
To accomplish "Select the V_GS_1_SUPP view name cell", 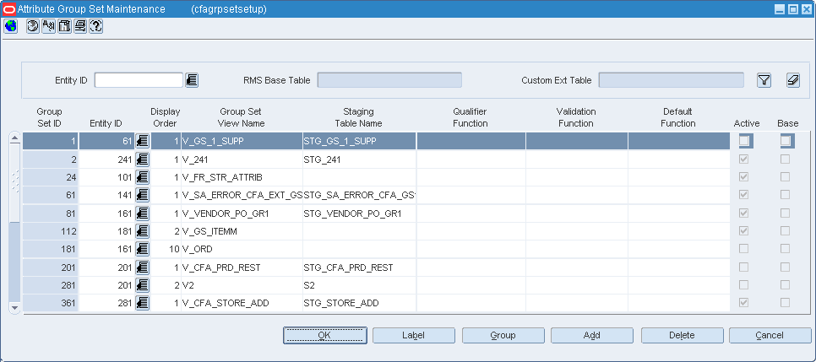I will (x=242, y=140).
